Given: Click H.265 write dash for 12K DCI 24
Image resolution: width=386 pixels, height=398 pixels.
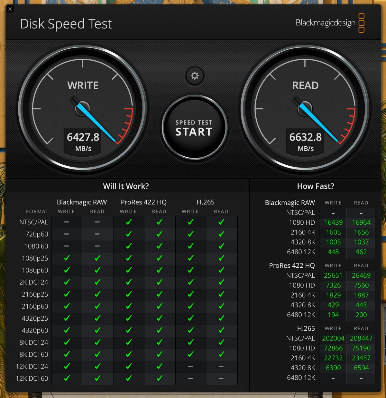Looking at the screenshot, I should tap(190, 366).
